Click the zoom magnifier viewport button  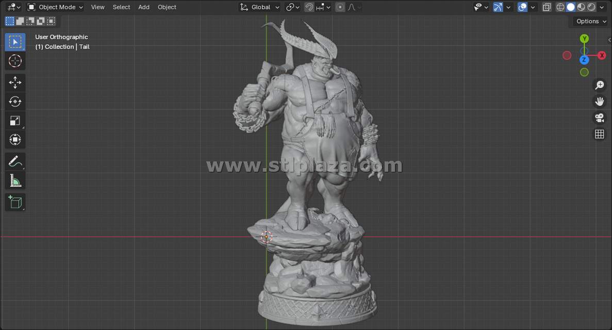tap(600, 85)
